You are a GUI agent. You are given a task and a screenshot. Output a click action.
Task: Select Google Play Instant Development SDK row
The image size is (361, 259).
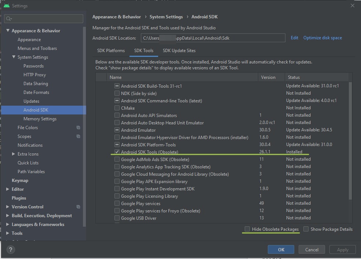click(x=222, y=189)
